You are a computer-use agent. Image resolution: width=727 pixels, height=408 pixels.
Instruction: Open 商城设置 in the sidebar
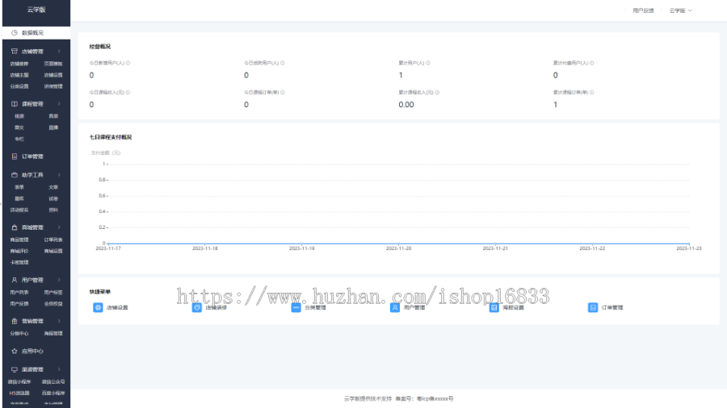[x=53, y=252]
